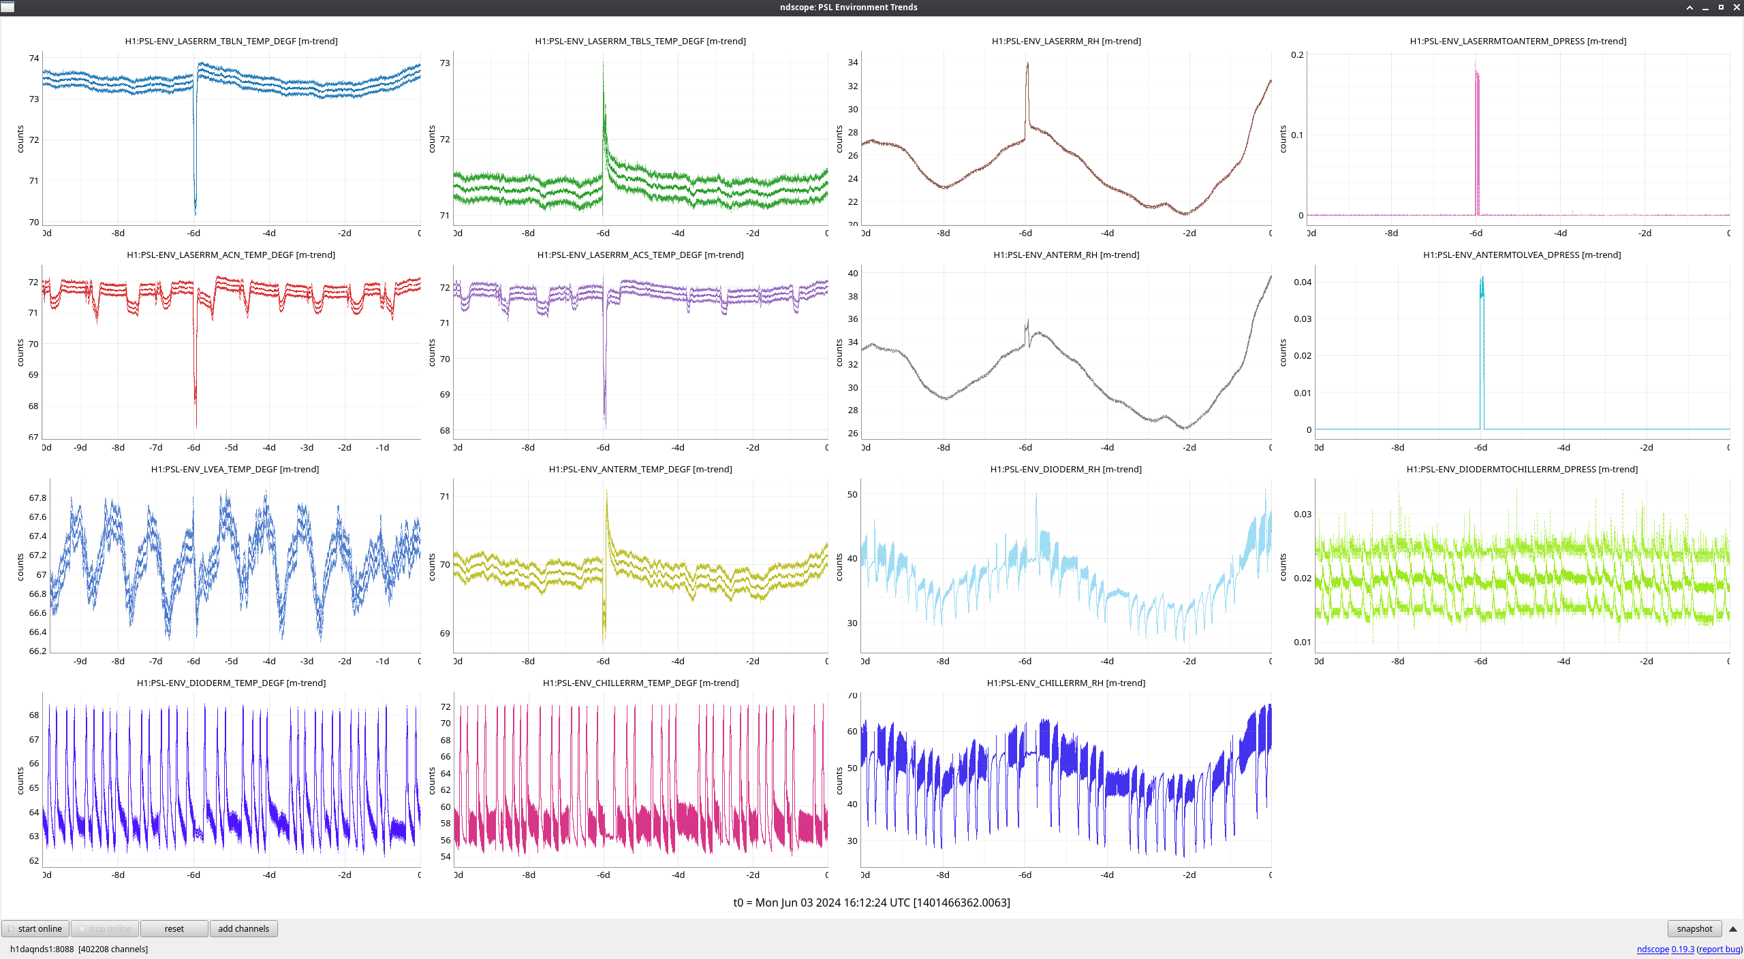Expand the triangle arrow next to snapshot

click(x=1732, y=928)
